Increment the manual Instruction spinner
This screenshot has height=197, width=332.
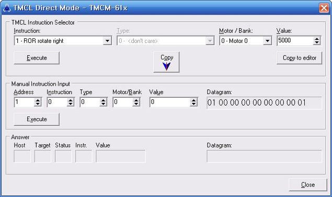pos(71,100)
